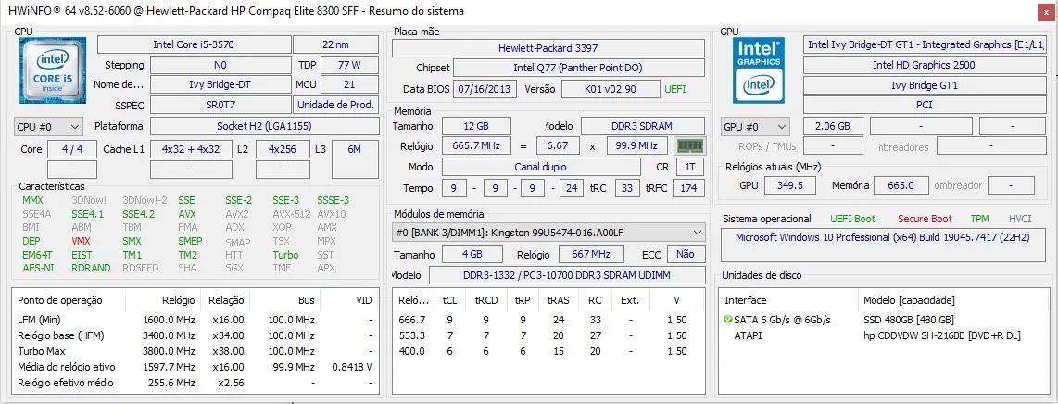1058x404 pixels.
Task: Click the green memory module icon
Action: point(690,145)
